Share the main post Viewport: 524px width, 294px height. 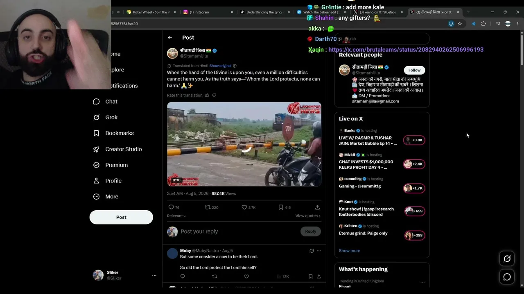pyautogui.click(x=317, y=207)
